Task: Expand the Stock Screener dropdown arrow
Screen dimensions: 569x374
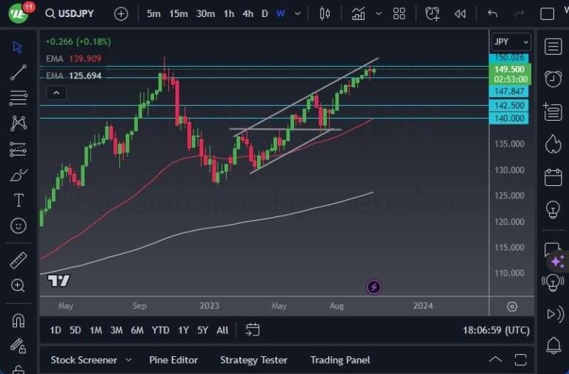Action: [x=128, y=360]
